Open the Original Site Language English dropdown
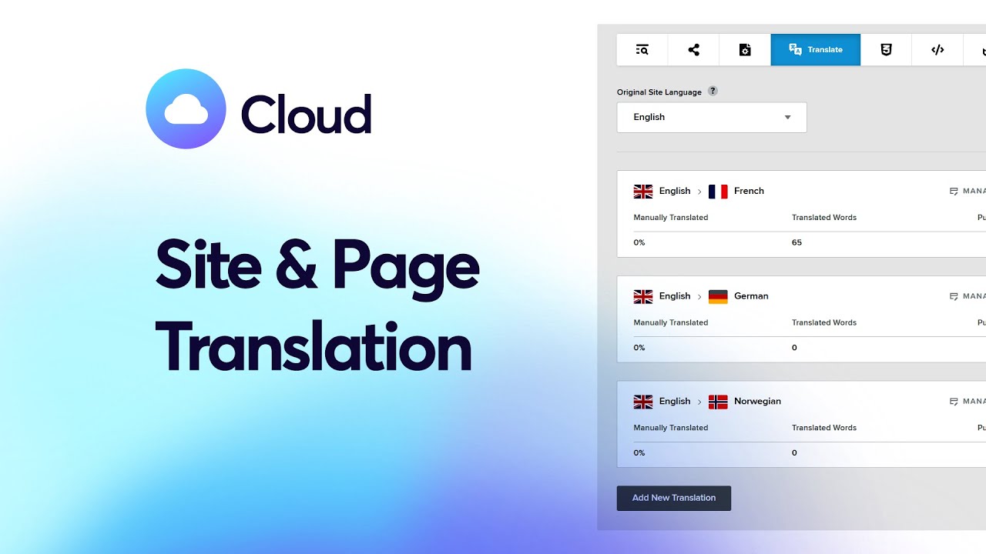 (x=712, y=117)
